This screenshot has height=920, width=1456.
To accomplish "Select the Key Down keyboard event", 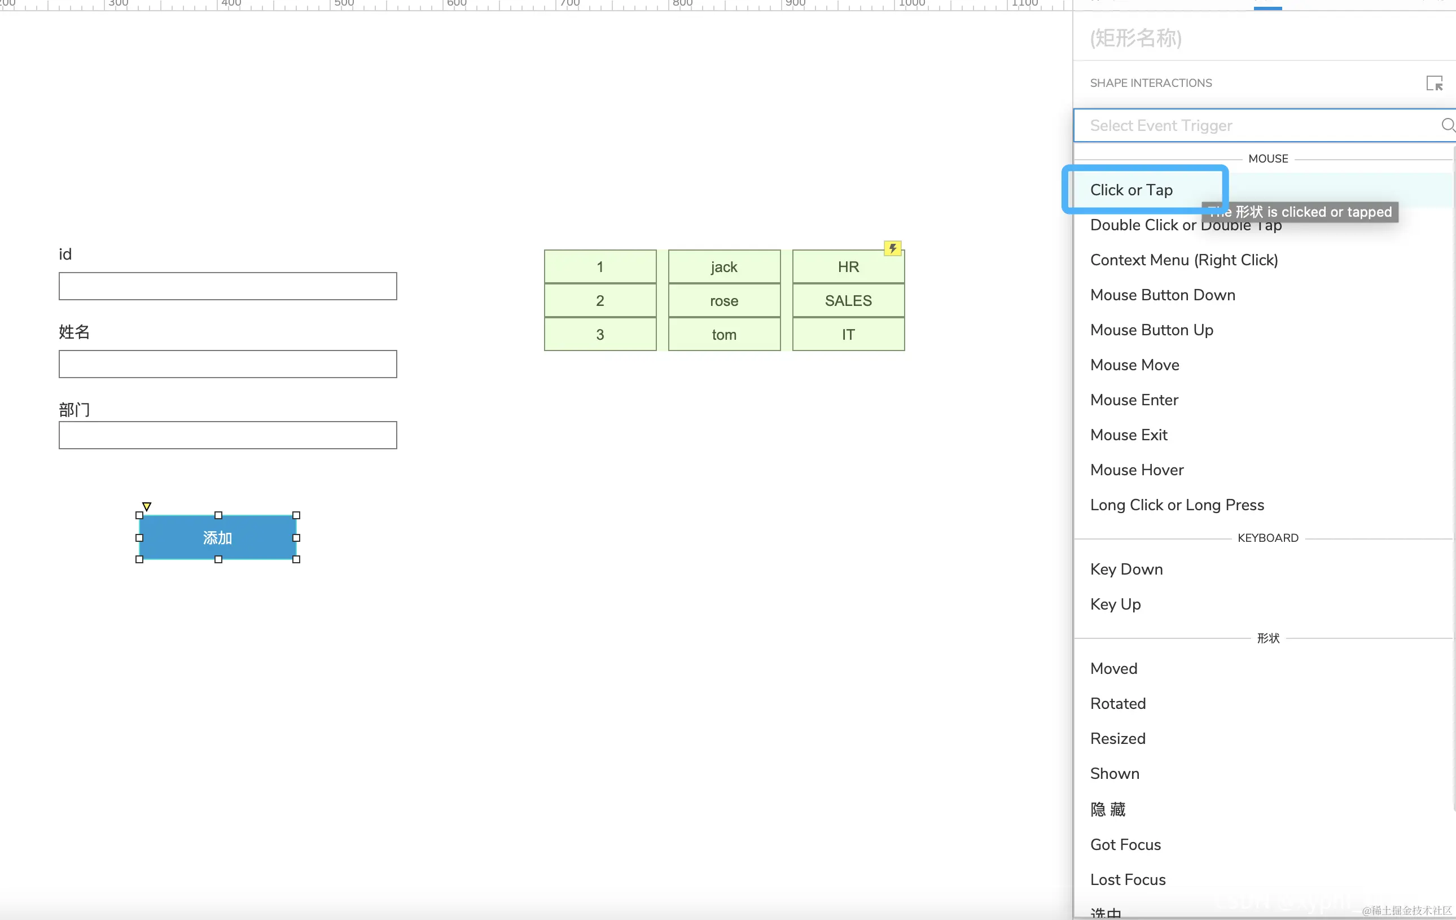I will pos(1126,569).
